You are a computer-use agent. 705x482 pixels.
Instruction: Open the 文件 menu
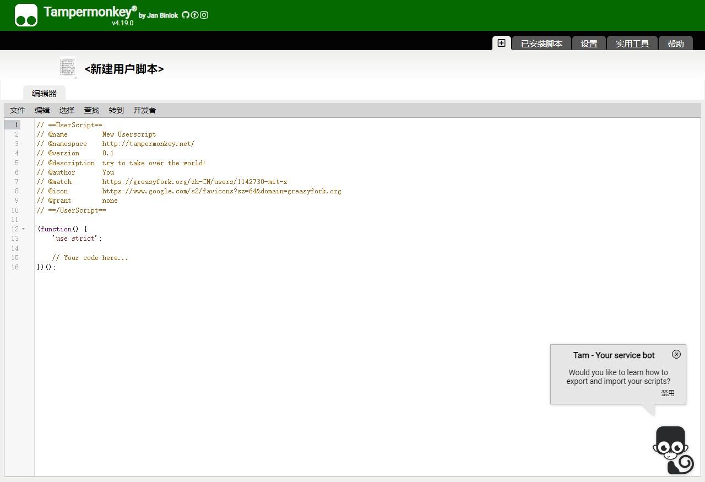click(x=18, y=110)
